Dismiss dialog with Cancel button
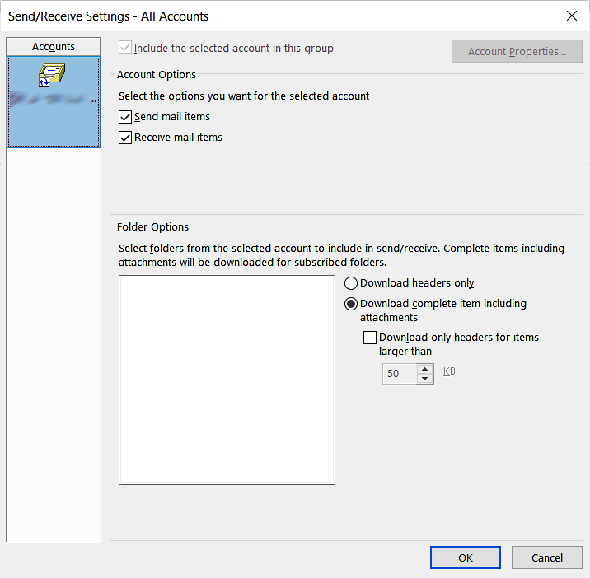This screenshot has height=578, width=590. coord(546,557)
